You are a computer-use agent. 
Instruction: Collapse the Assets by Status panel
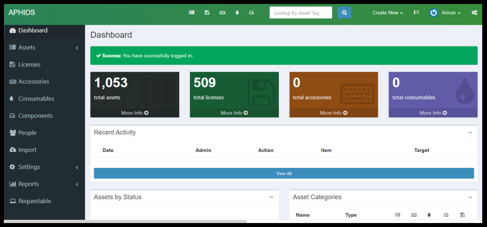click(271, 197)
